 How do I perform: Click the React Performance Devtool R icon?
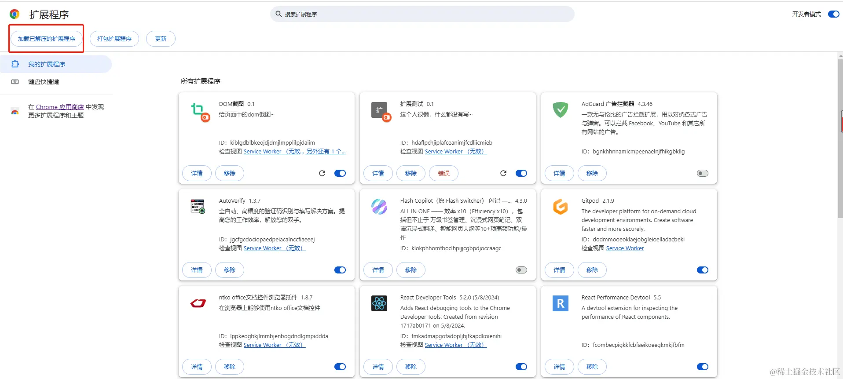tap(561, 303)
